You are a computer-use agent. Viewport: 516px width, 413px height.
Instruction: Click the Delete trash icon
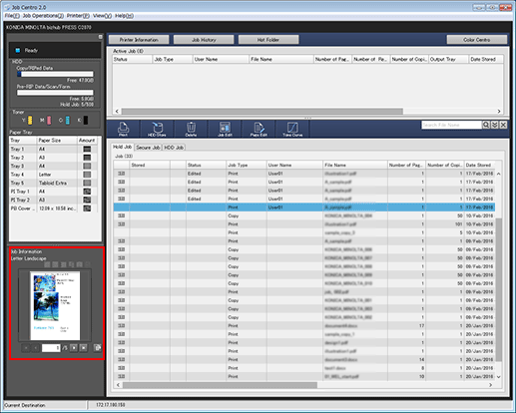(x=191, y=129)
